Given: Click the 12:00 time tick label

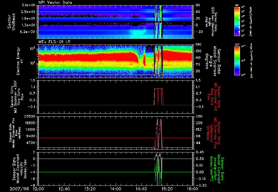Looking at the screenshot, I should pyautogui.click(x=39, y=189).
